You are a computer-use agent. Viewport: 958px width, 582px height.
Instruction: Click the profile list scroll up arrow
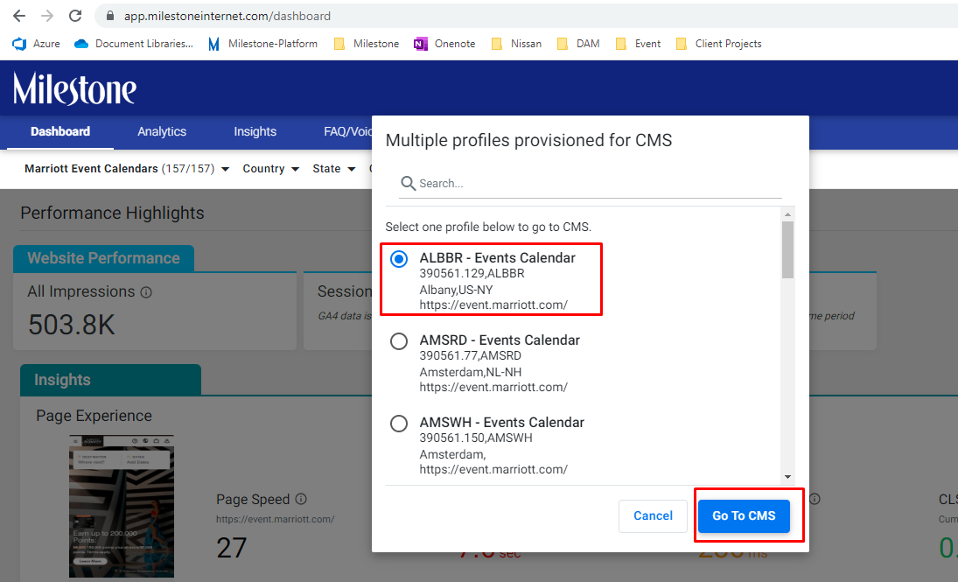(787, 214)
